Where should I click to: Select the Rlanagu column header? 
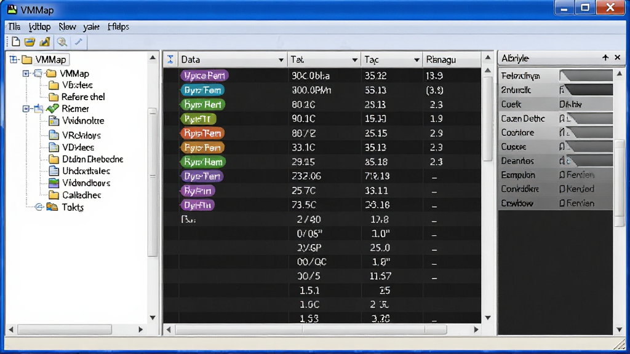coord(452,60)
